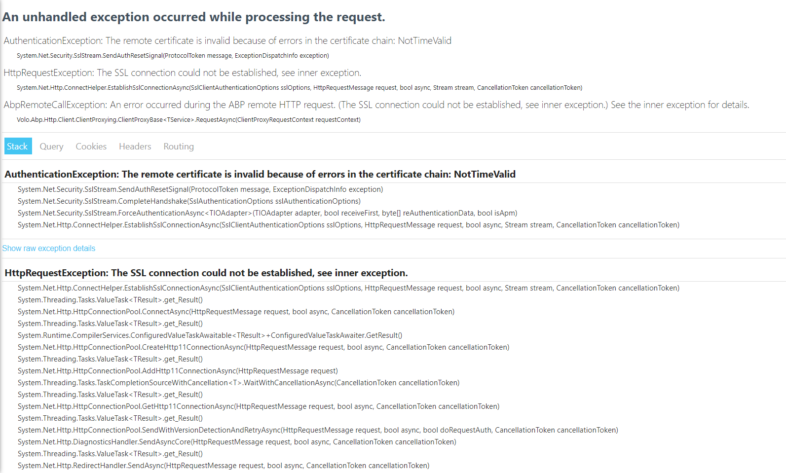Click the SendWithVersionDetectionAndRetryAsync stack frame
786x473 pixels.
point(318,430)
